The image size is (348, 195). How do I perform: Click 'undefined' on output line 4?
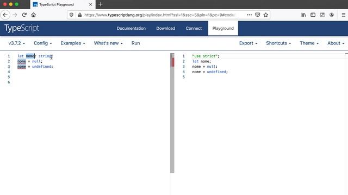pos(216,72)
